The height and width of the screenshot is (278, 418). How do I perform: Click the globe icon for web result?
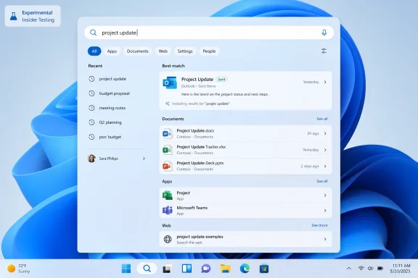click(x=168, y=239)
